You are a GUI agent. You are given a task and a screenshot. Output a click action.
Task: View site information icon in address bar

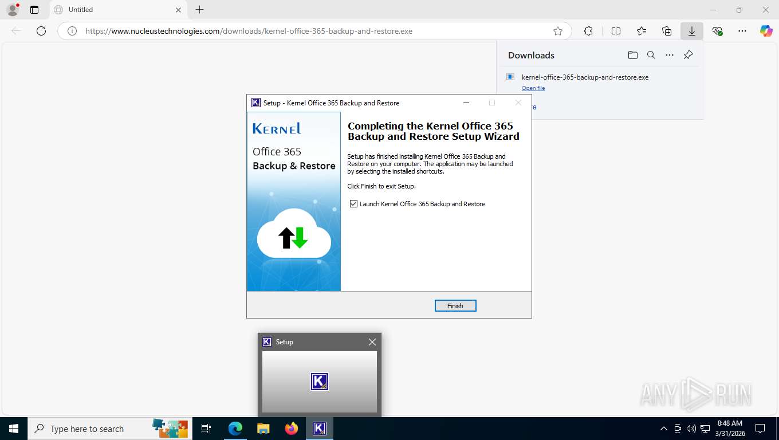pyautogui.click(x=72, y=31)
